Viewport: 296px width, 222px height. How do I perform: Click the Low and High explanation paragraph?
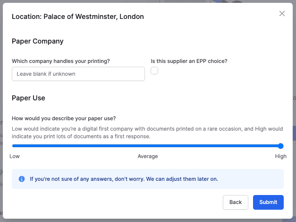(147, 133)
